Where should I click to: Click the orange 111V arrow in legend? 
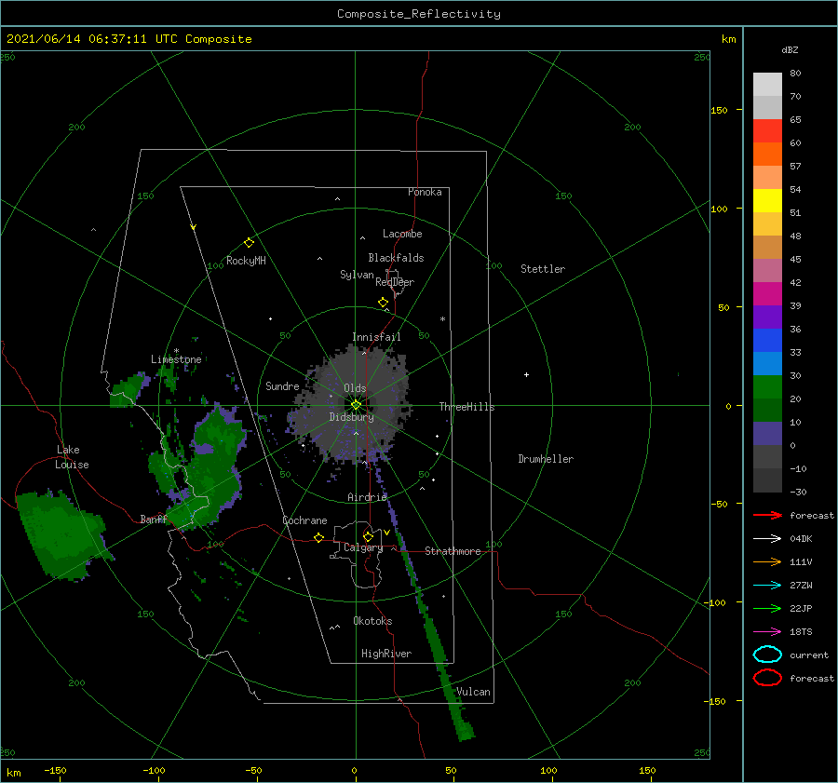pyautogui.click(x=767, y=561)
